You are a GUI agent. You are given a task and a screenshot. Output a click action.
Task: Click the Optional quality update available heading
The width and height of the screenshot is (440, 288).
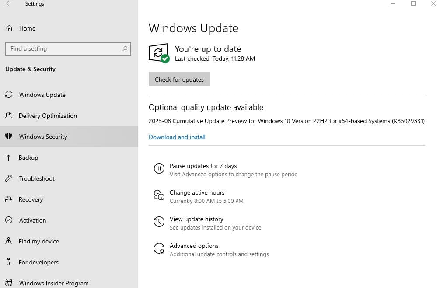coord(206,107)
